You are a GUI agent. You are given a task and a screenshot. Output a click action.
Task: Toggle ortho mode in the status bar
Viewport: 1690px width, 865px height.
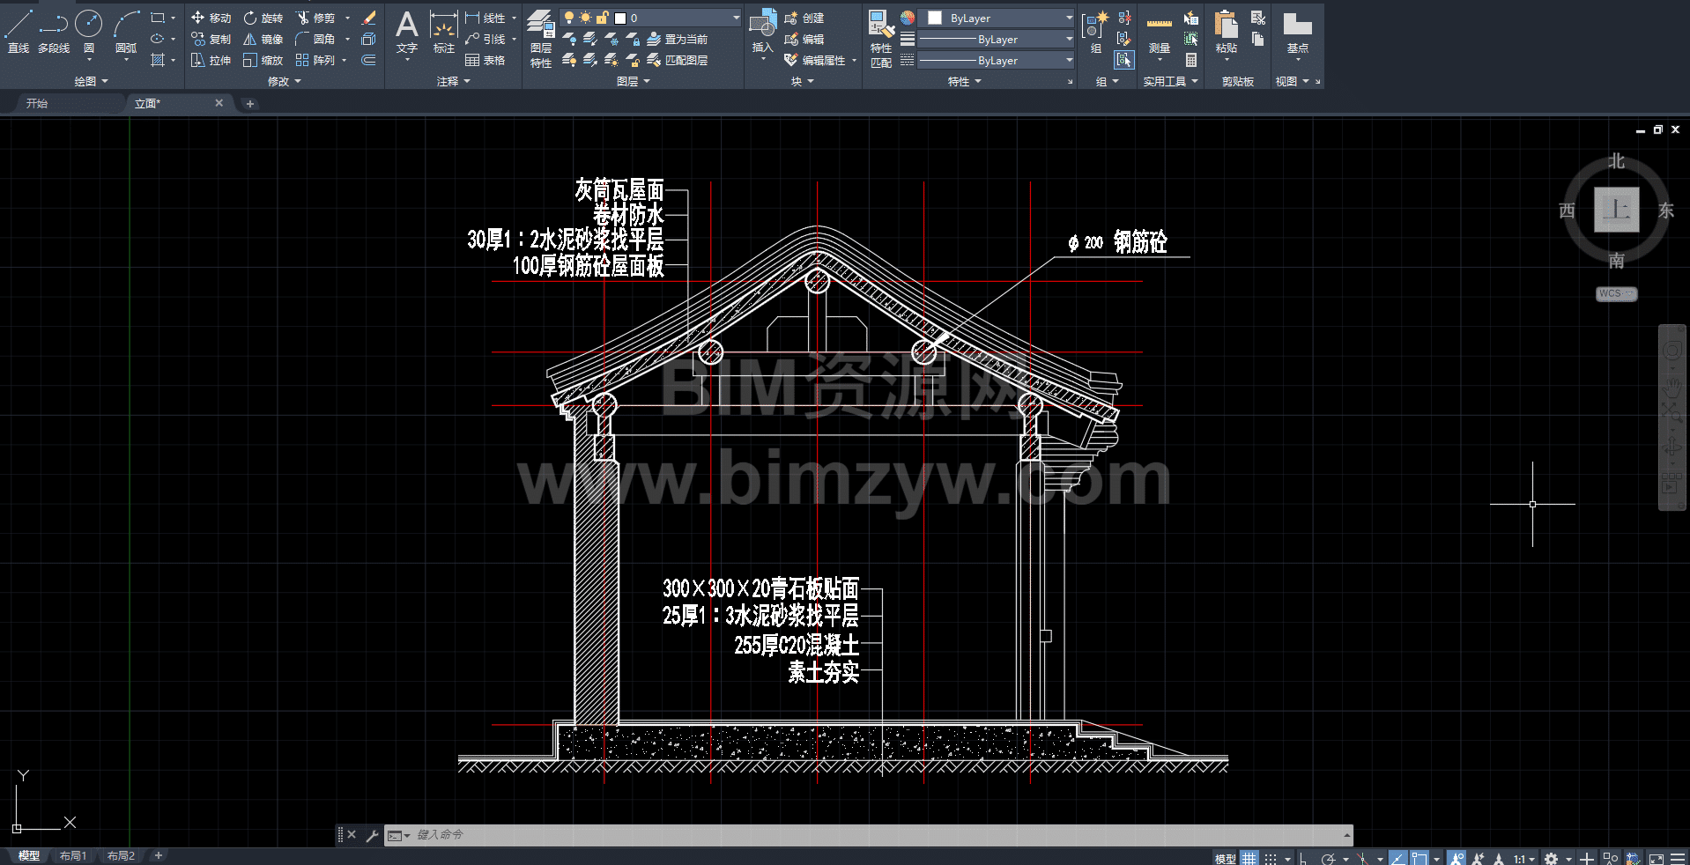point(1303,858)
